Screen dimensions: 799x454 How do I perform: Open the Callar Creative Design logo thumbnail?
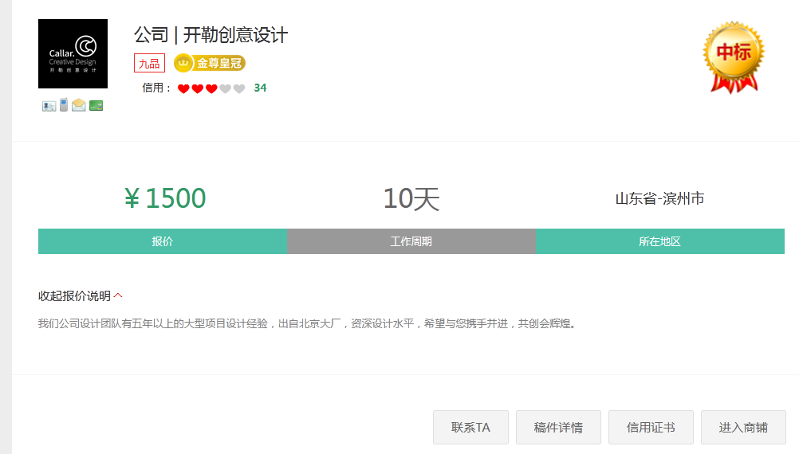click(x=73, y=53)
